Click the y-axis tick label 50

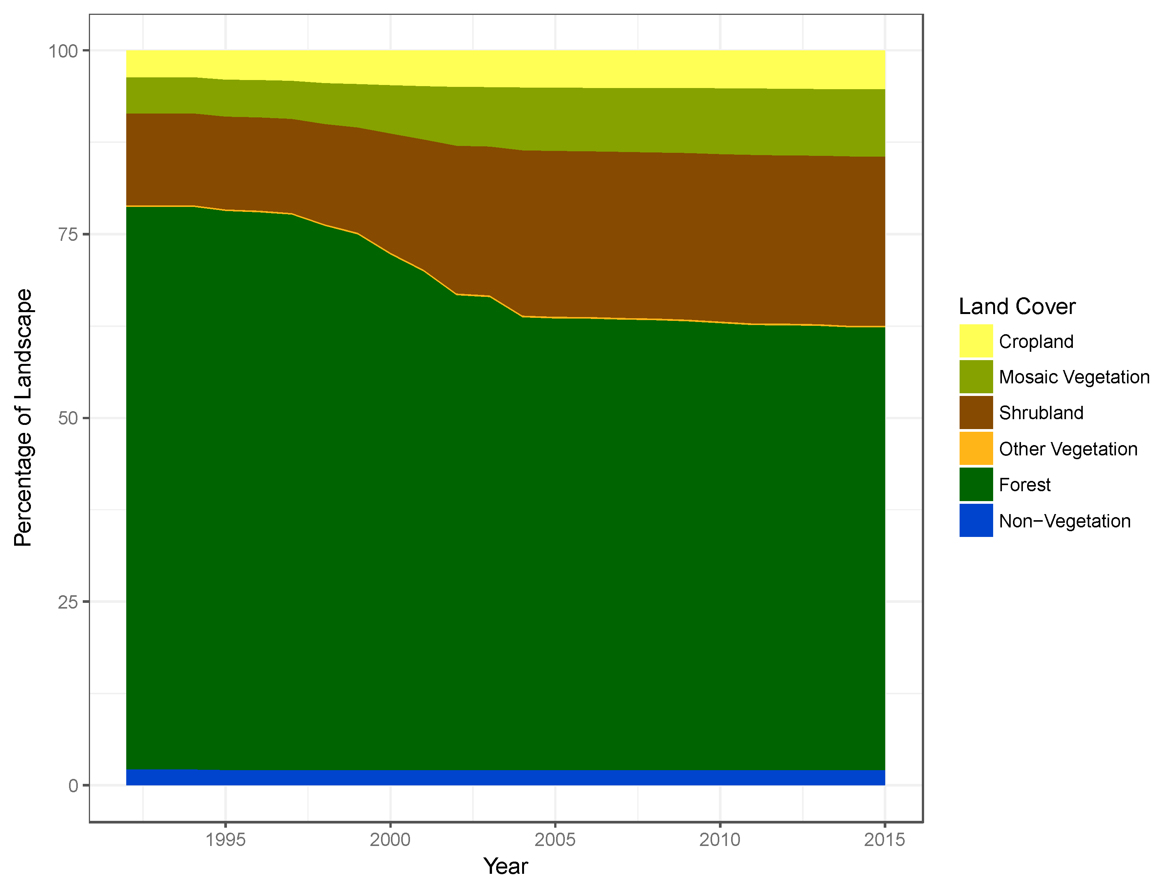[x=68, y=419]
